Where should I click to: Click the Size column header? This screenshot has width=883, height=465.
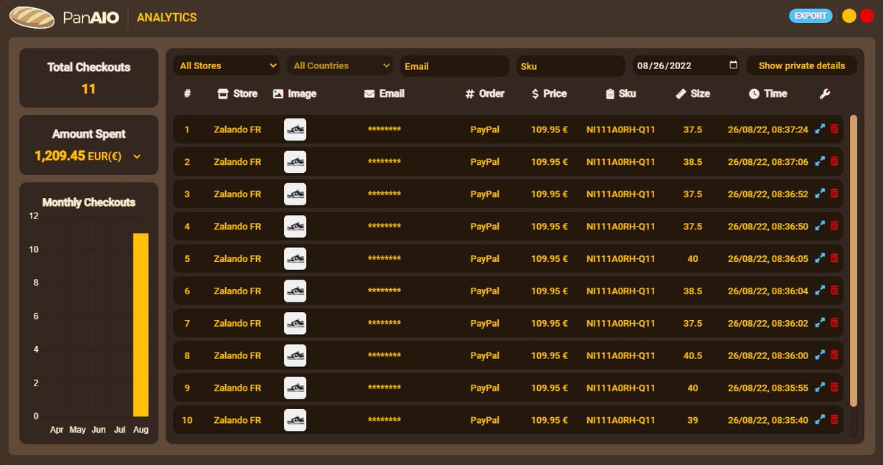click(692, 93)
